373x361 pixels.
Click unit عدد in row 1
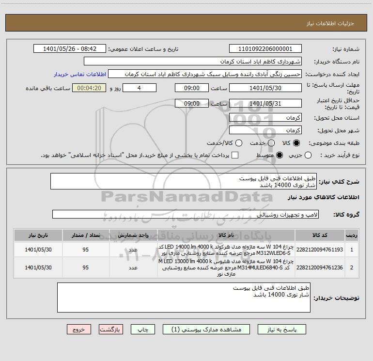tap(133, 250)
